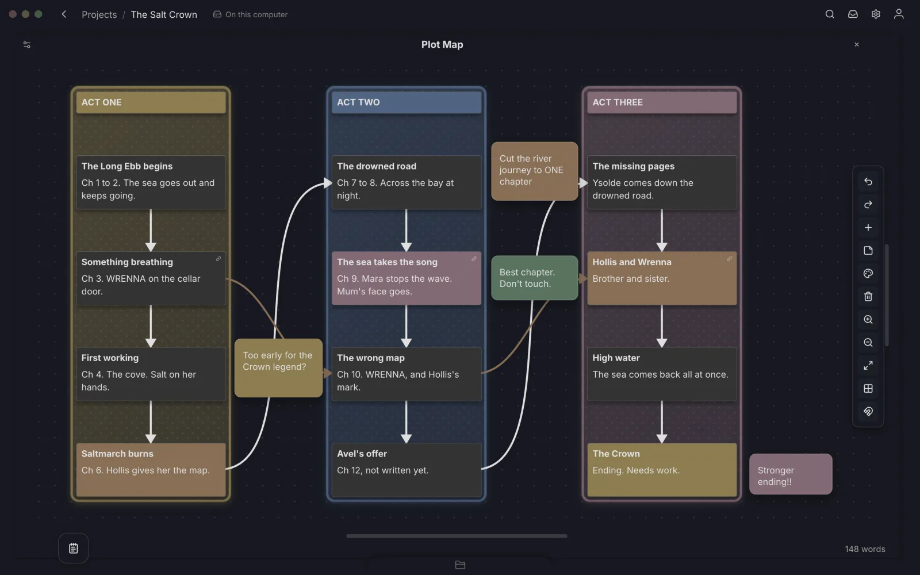The image size is (920, 575).
Task: Open the sliders filter icon beside Plot Map
Action: coord(26,45)
